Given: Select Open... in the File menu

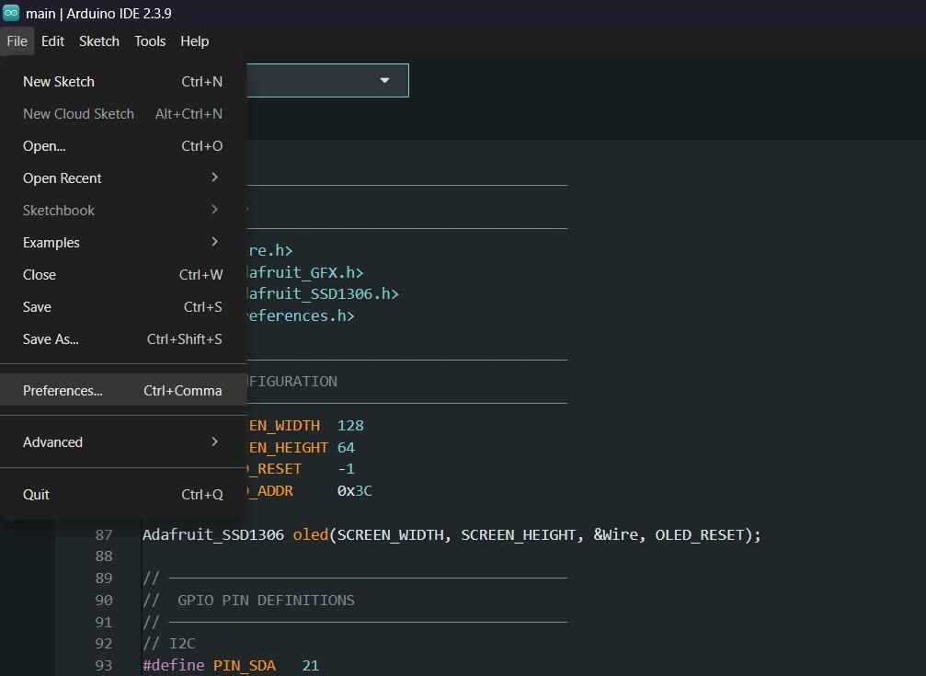Looking at the screenshot, I should click(x=123, y=146).
